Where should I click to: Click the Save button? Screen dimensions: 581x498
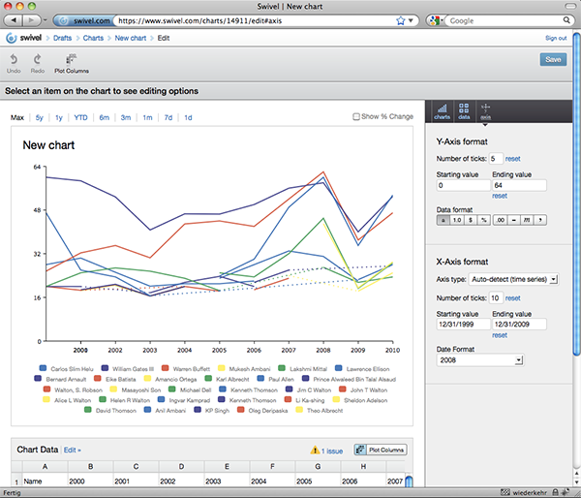pyautogui.click(x=553, y=59)
